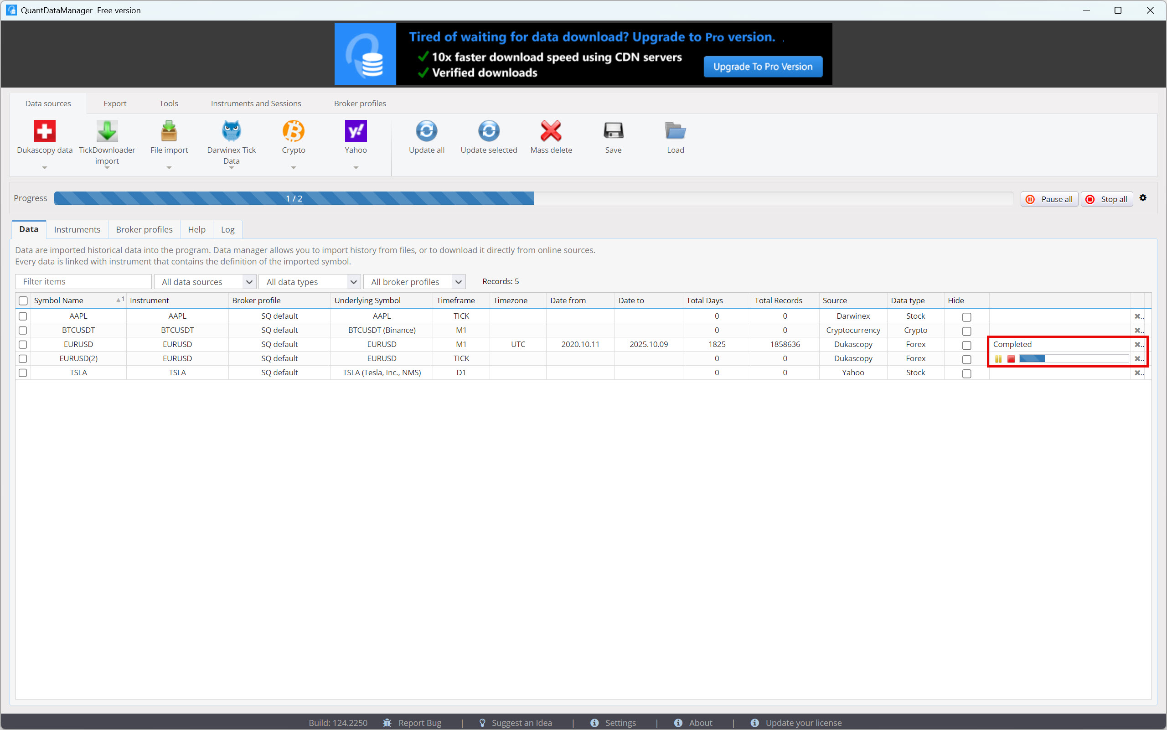Click the Darwinex Tick Data owl icon

231,131
